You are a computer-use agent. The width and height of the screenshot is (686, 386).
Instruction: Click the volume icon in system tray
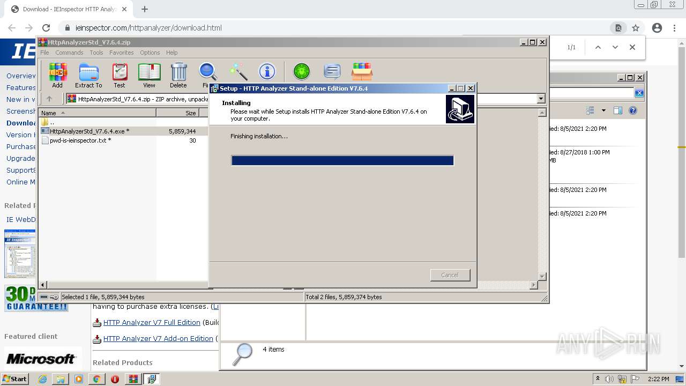609,379
